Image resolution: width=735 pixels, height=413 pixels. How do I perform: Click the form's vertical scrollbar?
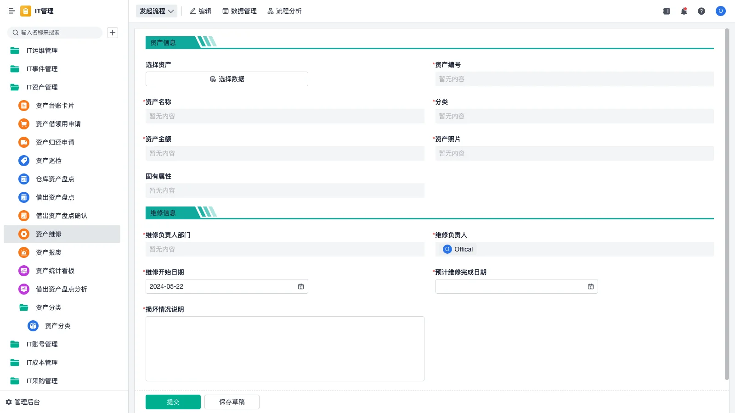click(727, 204)
